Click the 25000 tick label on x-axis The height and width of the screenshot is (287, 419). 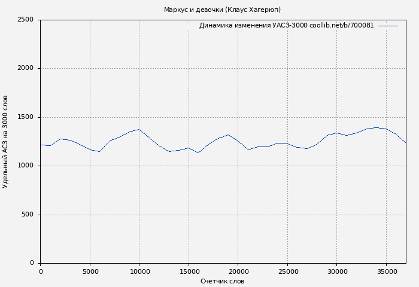coord(287,271)
